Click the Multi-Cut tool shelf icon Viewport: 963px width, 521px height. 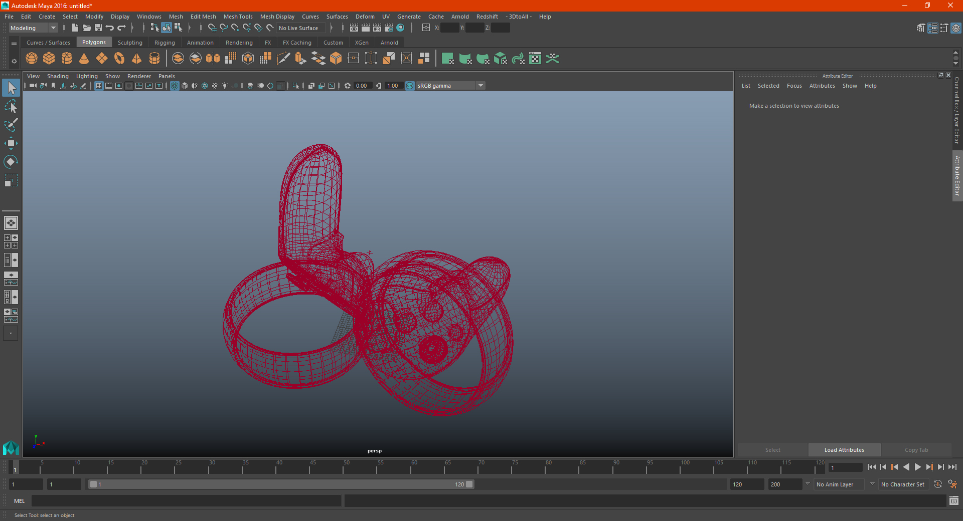click(x=283, y=59)
